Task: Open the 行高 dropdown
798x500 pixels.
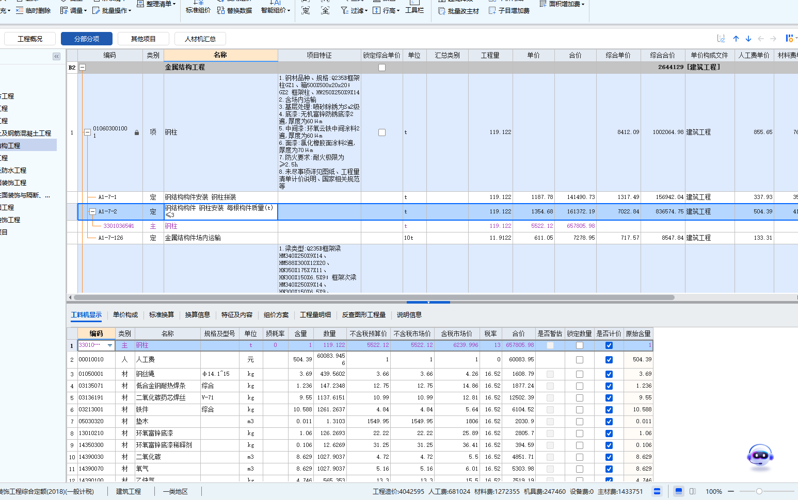Action: tap(386, 10)
